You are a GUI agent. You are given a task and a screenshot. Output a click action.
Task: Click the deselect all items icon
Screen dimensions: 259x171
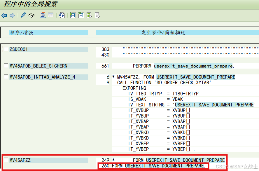point(97,15)
